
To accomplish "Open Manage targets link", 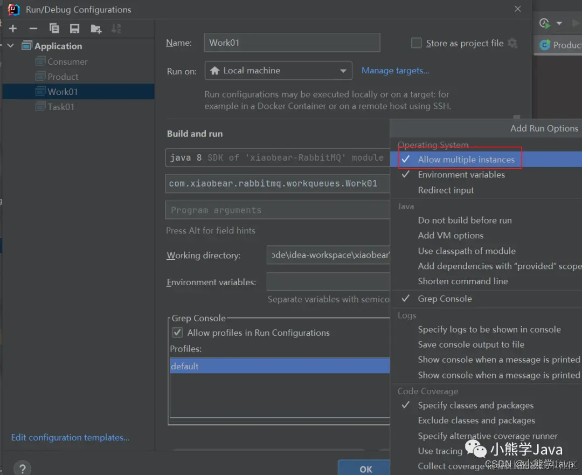I will coord(395,71).
